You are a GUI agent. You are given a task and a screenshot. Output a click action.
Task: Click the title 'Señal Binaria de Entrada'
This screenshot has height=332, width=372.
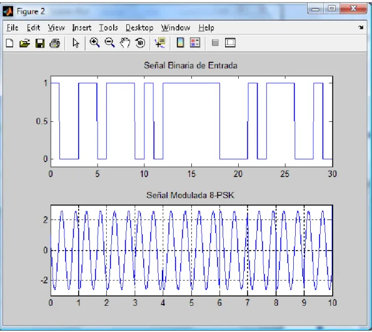click(x=191, y=65)
